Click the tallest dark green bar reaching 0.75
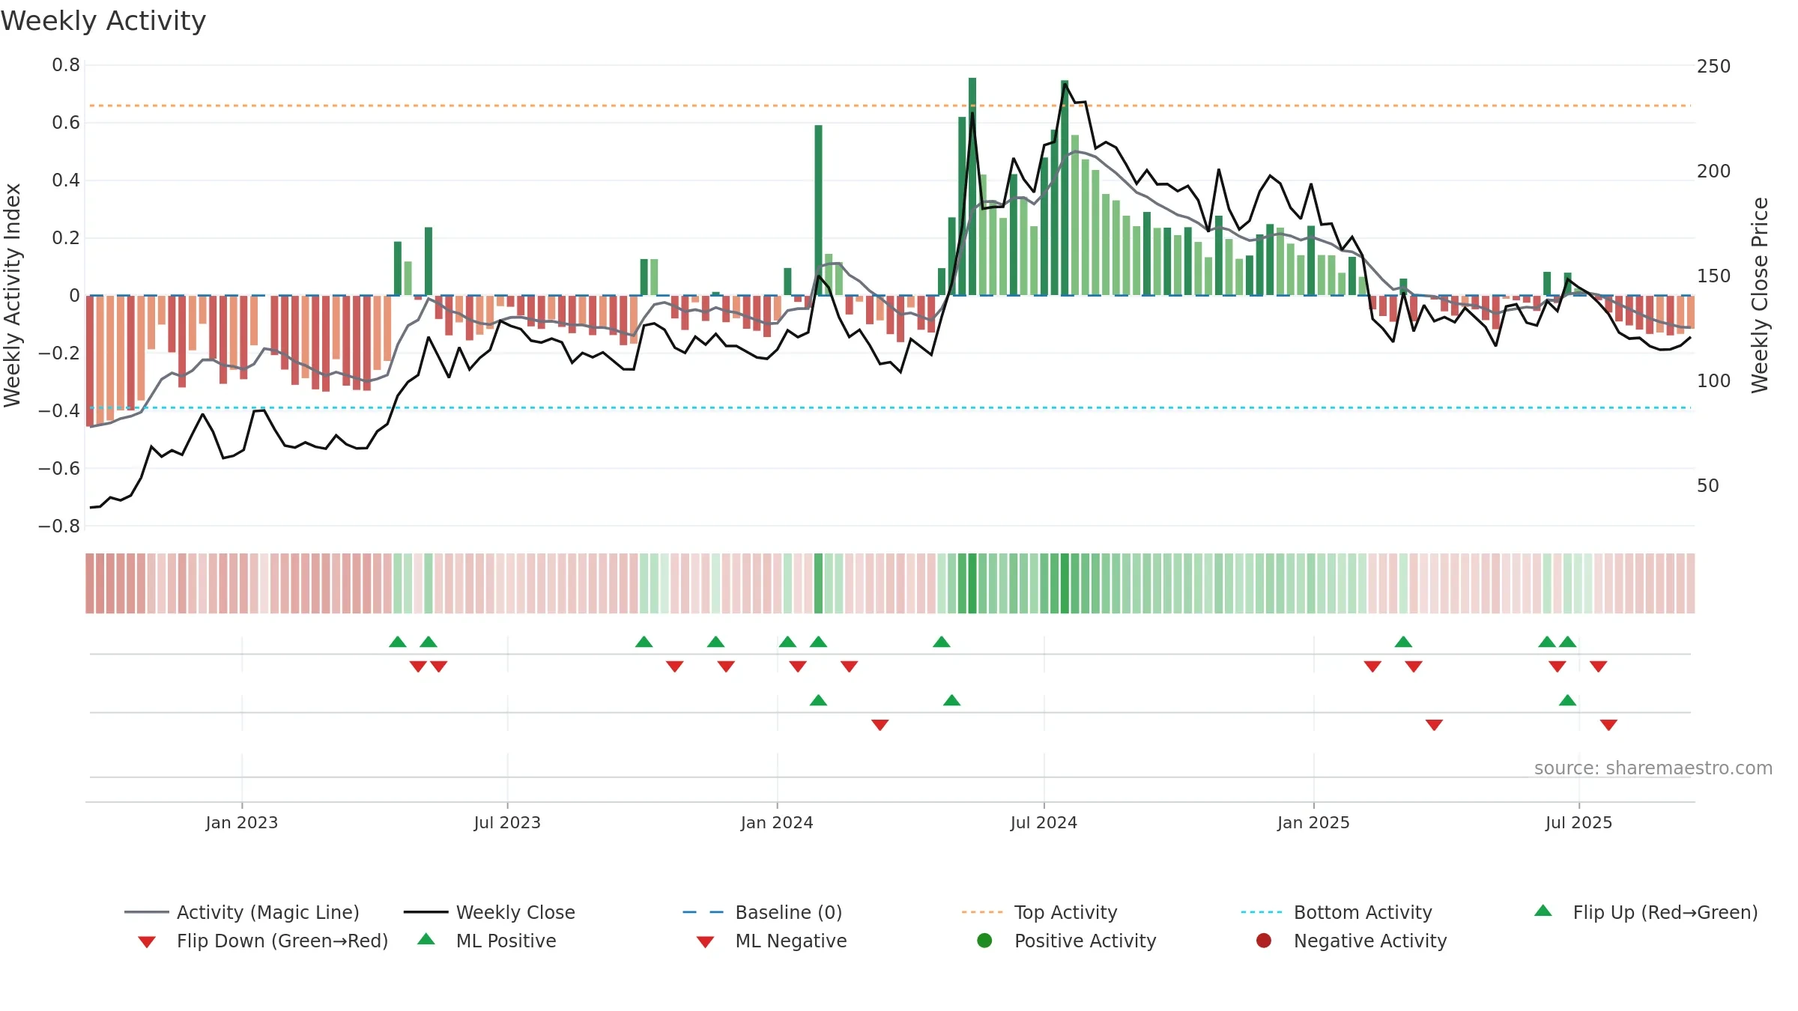1798x1011 pixels. coord(972,186)
